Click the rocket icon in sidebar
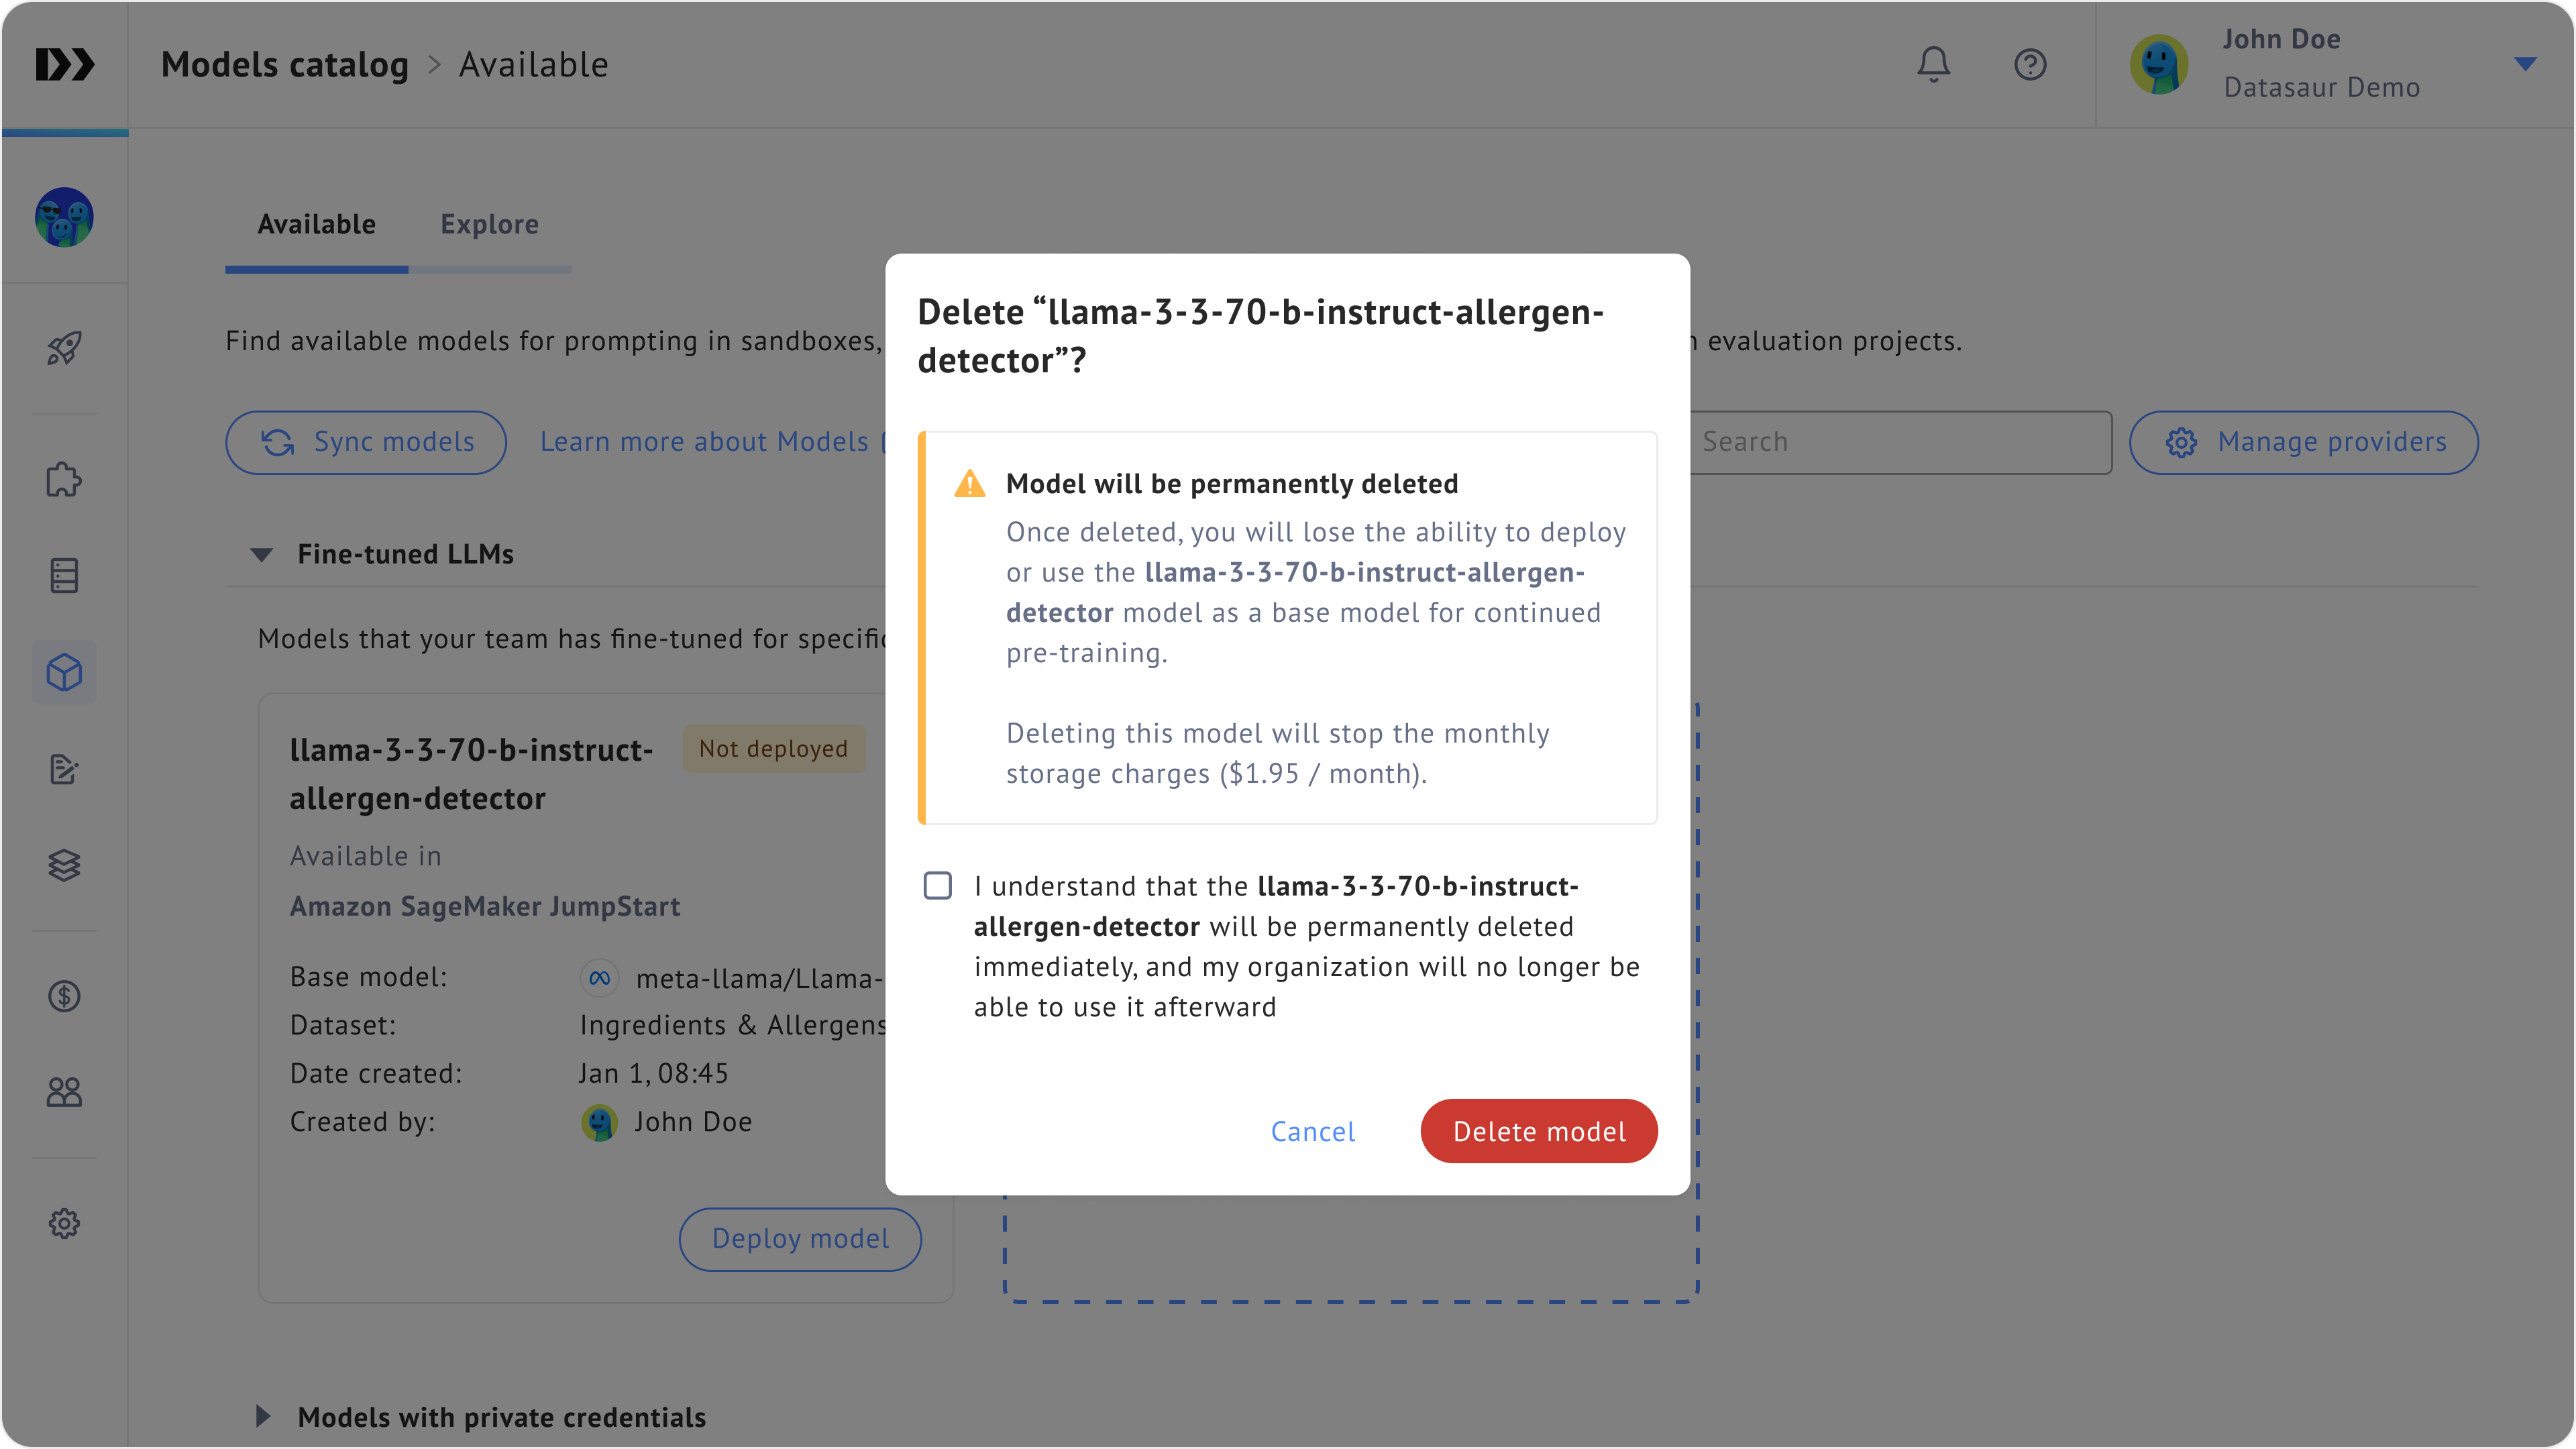The width and height of the screenshot is (2576, 1449). point(64,348)
